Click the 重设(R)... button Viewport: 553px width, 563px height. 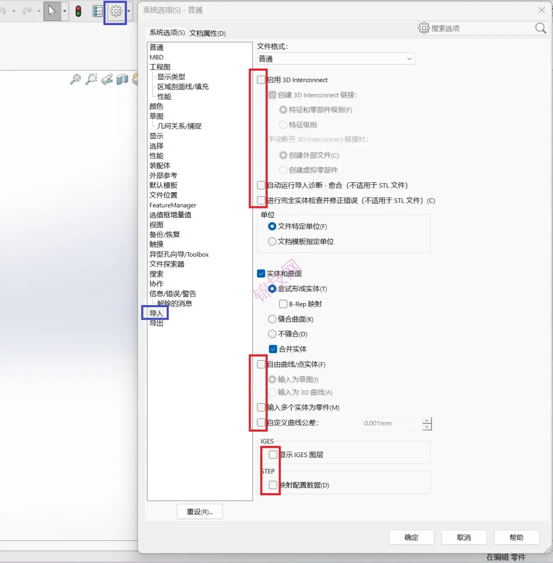point(199,511)
